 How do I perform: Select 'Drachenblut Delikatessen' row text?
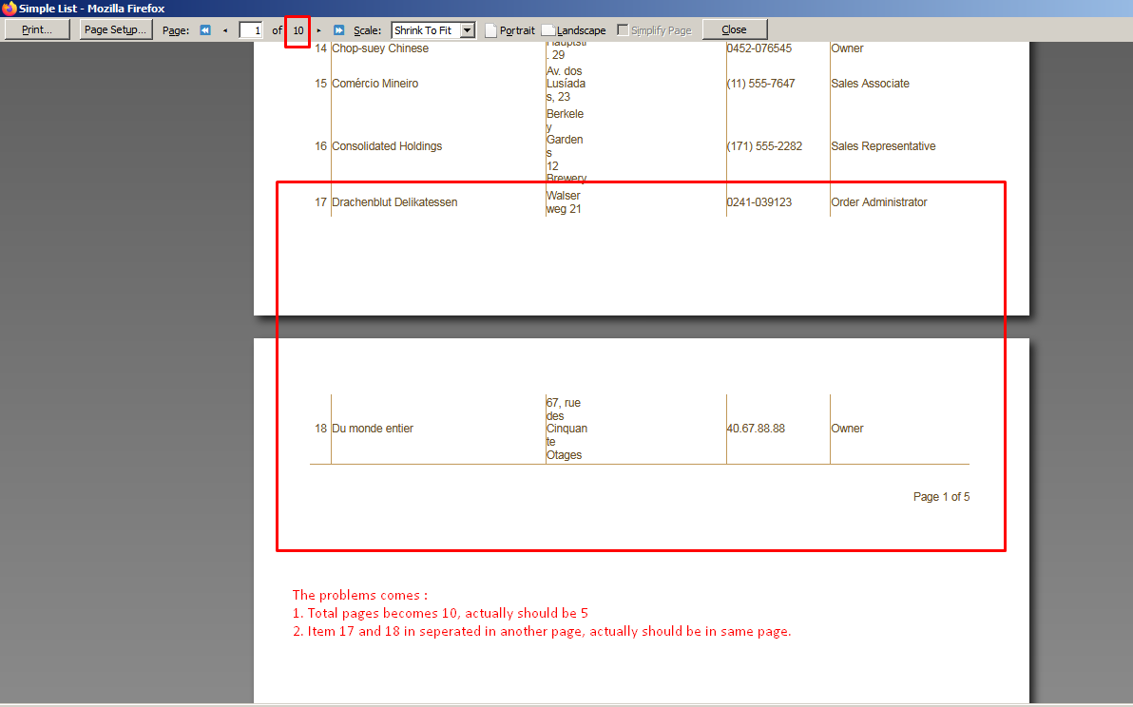point(394,202)
